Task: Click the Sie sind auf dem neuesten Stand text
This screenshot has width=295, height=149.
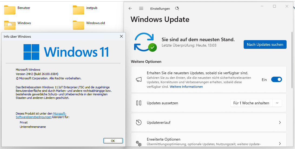Action: pos(198,40)
